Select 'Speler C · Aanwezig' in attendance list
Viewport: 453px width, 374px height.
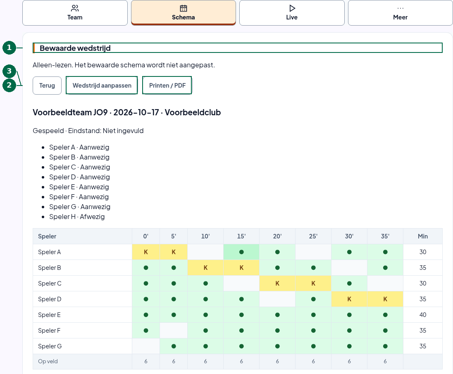[80, 167]
